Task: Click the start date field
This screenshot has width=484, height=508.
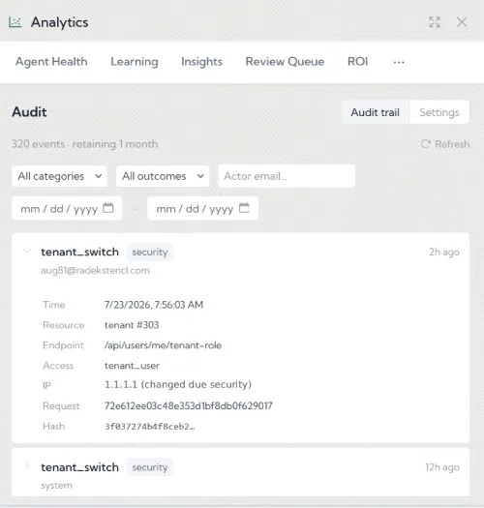Action: click(x=67, y=208)
